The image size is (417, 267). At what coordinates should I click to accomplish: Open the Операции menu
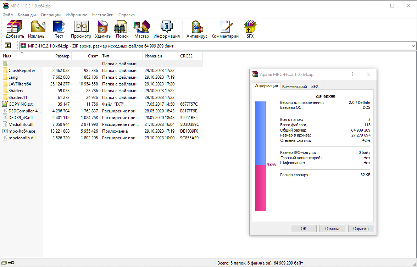[50, 15]
